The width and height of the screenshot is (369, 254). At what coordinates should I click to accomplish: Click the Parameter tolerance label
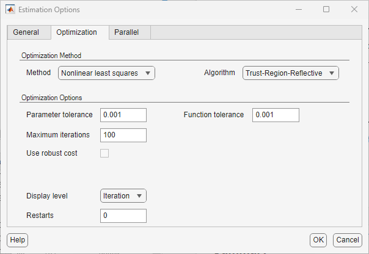click(x=59, y=115)
